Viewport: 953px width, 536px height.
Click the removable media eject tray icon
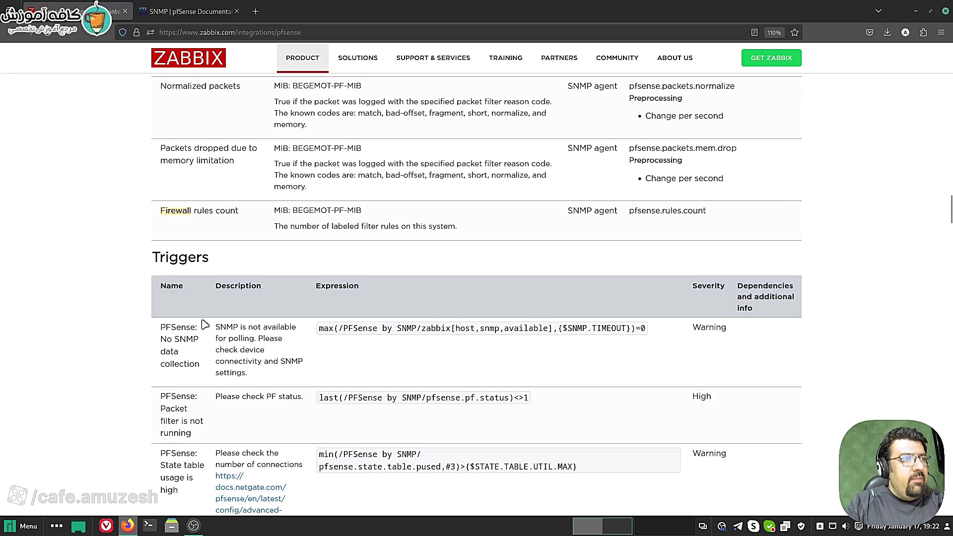pos(820,526)
